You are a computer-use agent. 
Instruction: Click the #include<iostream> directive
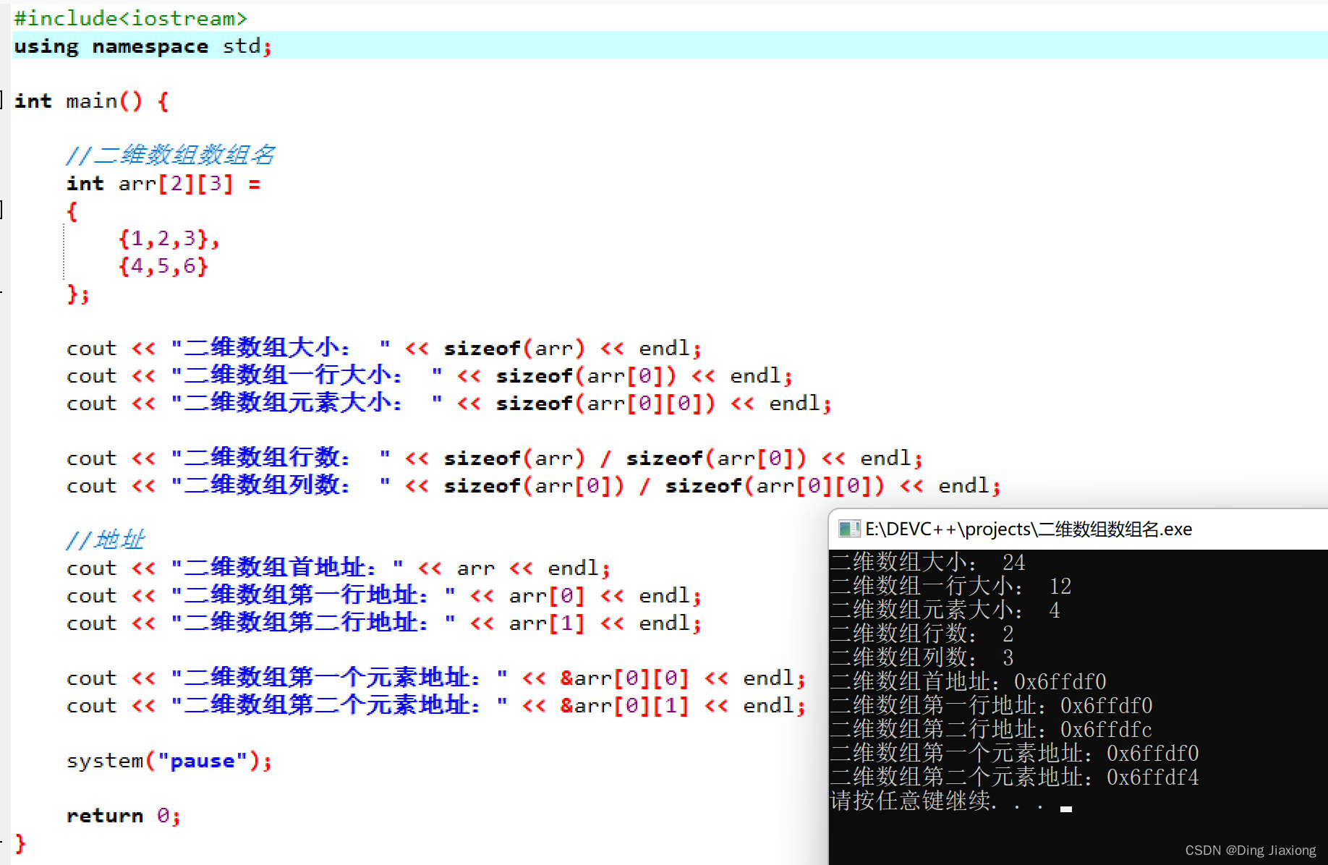(130, 17)
